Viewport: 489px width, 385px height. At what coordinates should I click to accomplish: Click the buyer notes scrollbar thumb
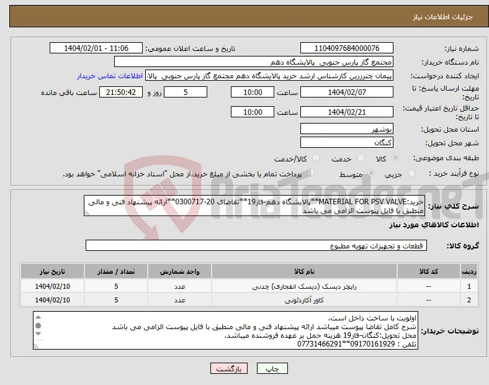(x=38, y=326)
